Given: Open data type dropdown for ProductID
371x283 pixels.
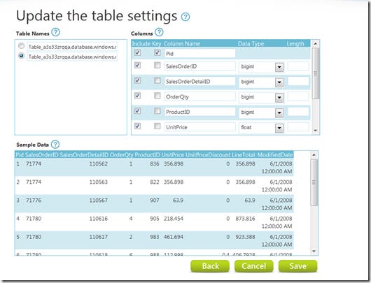Looking at the screenshot, I should click(279, 113).
